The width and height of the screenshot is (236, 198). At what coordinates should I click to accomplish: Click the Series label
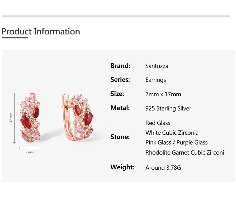120,80
